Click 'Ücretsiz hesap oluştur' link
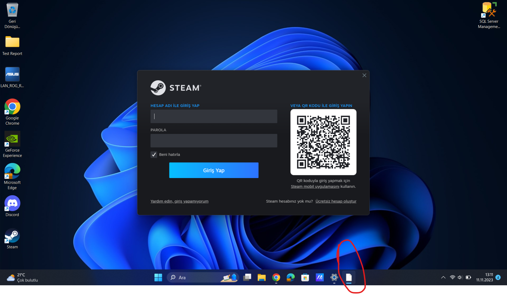This screenshot has width=507, height=294. 336,201
